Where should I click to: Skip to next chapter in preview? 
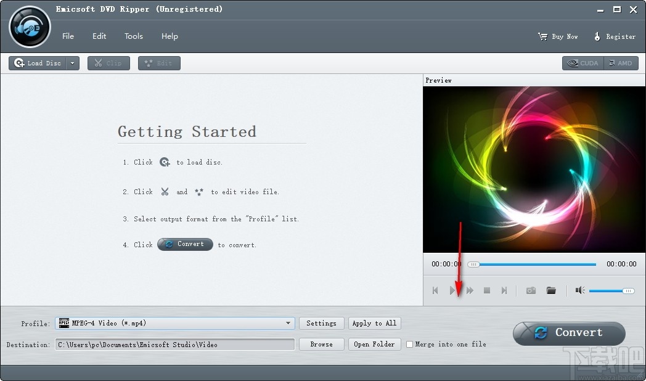click(x=504, y=290)
